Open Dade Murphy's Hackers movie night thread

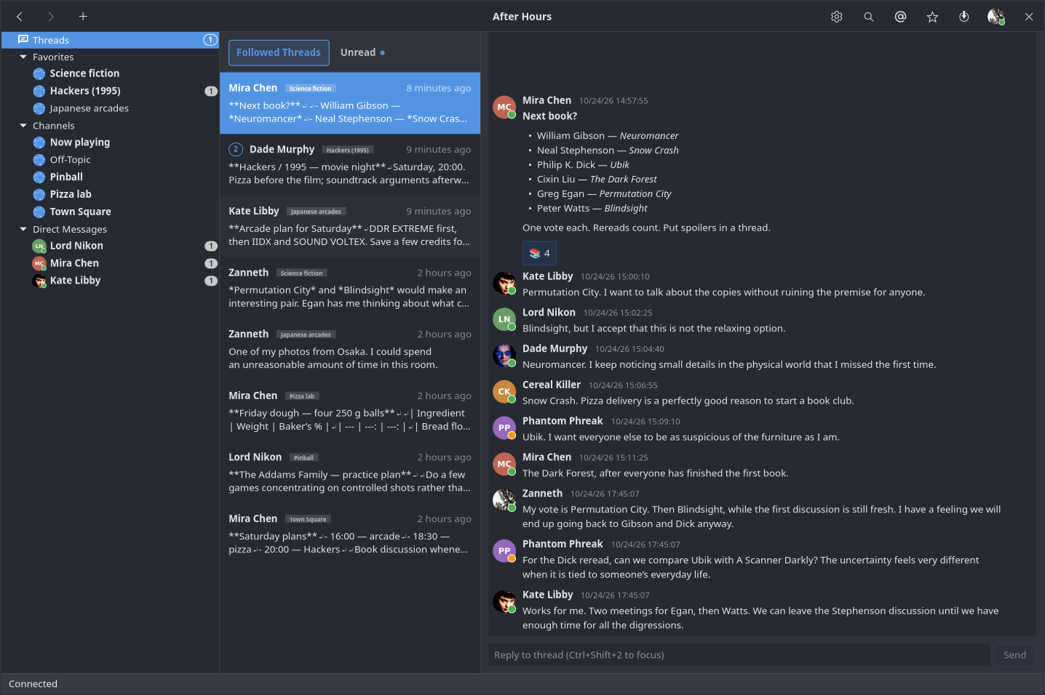pyautogui.click(x=350, y=165)
